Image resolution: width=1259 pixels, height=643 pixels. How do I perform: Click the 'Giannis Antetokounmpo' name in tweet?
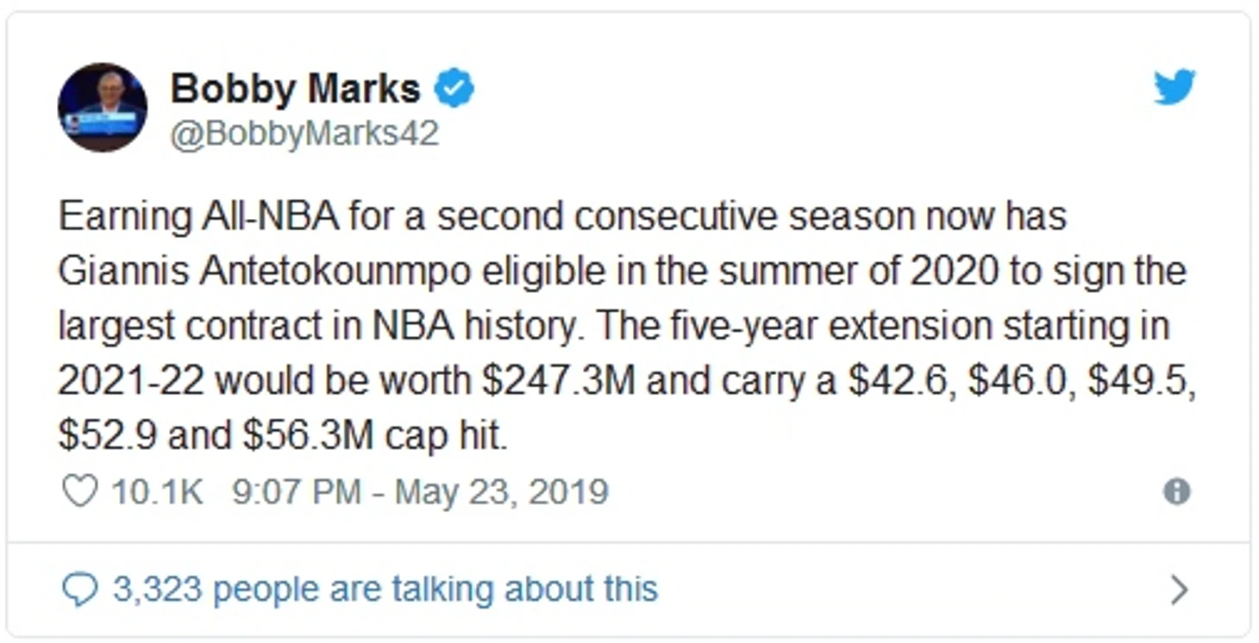tap(265, 272)
